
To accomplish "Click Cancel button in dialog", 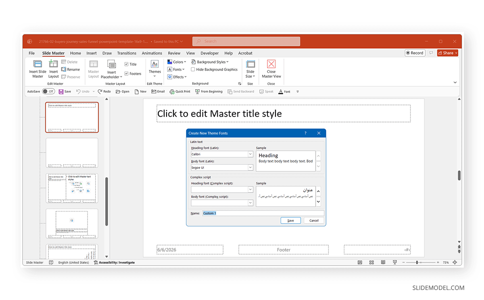I will point(314,220).
